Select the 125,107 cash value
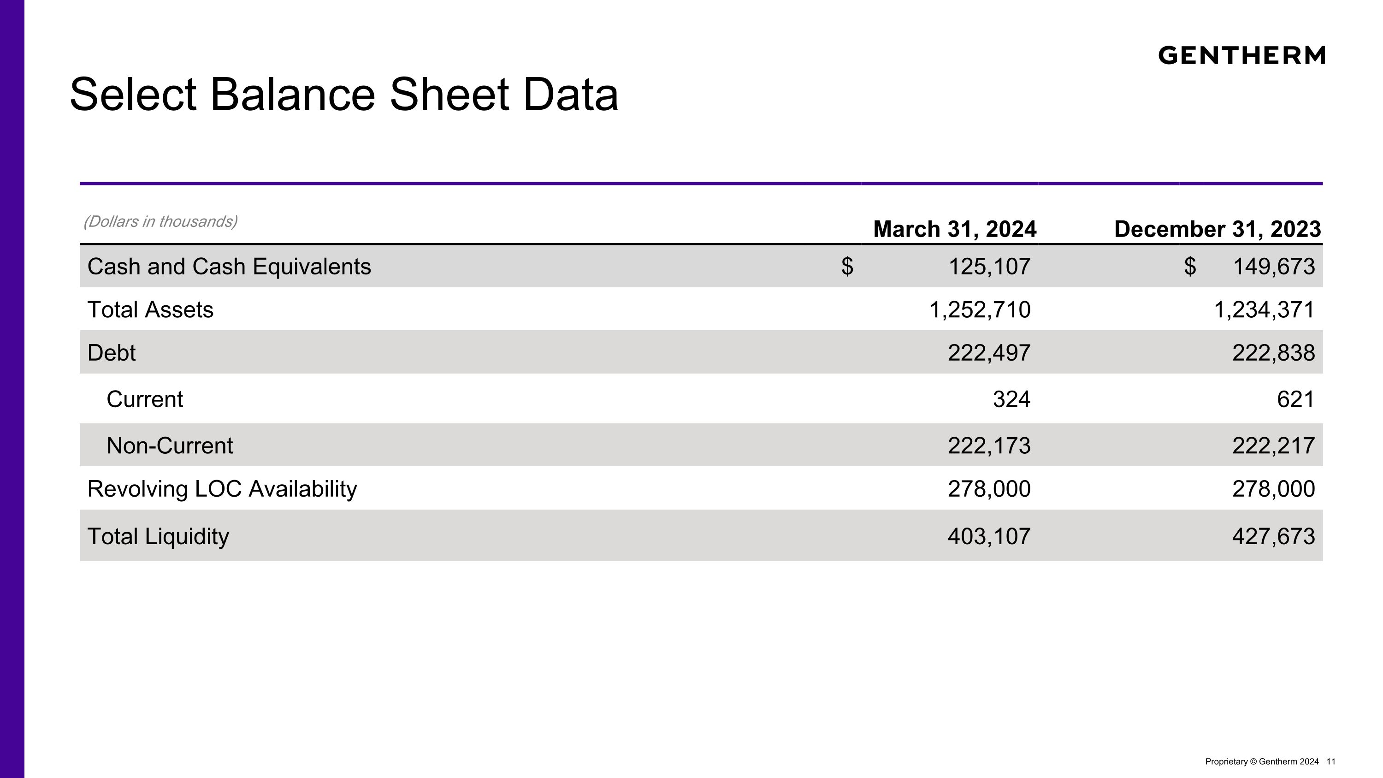1383x778 pixels. point(989,266)
